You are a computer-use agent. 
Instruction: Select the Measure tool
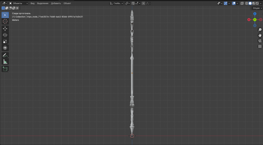pyautogui.click(x=5, y=62)
